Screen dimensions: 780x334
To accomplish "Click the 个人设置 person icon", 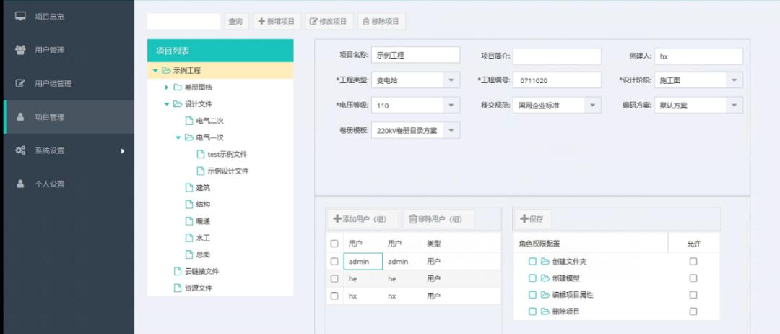I will (x=20, y=184).
